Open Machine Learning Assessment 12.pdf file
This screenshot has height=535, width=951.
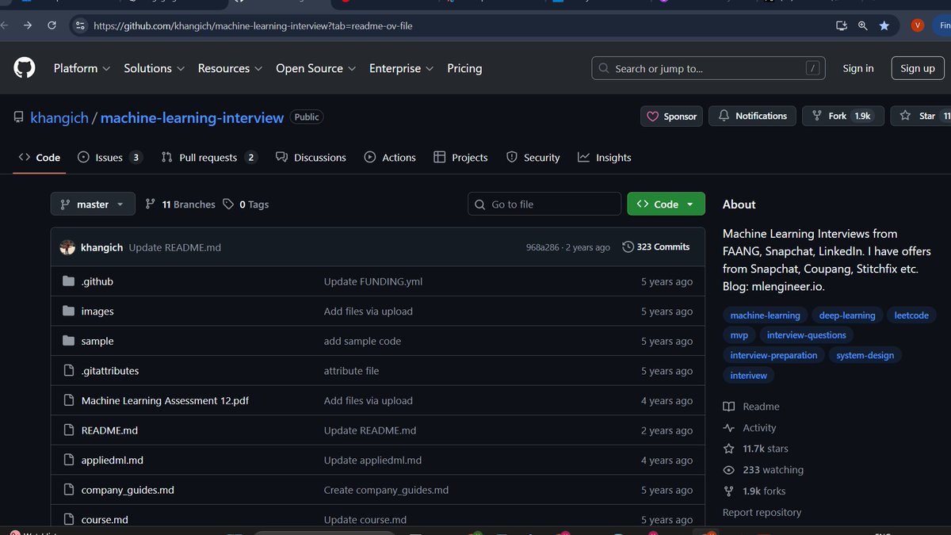click(165, 400)
